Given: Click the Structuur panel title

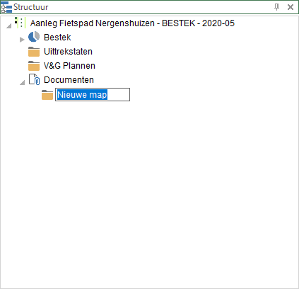Looking at the screenshot, I should point(30,7).
